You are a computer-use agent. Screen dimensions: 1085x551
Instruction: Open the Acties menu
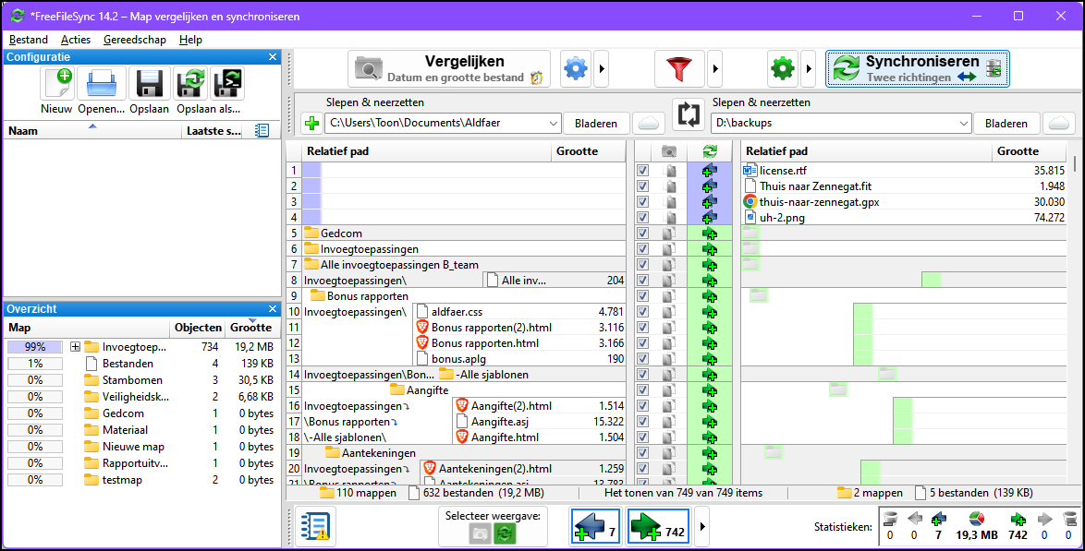[75, 40]
